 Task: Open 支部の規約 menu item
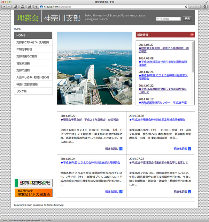coord(33,70)
